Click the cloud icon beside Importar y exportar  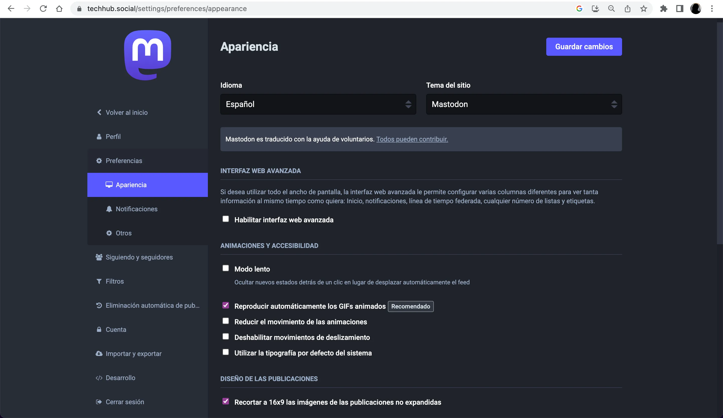[x=99, y=354]
